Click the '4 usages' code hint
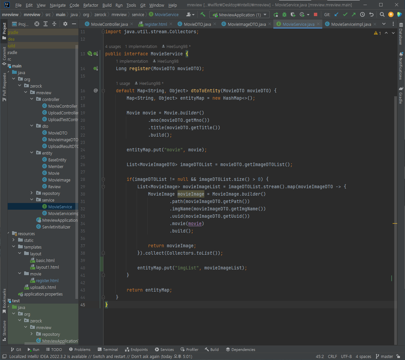This screenshot has width=405, height=360. [x=113, y=46]
